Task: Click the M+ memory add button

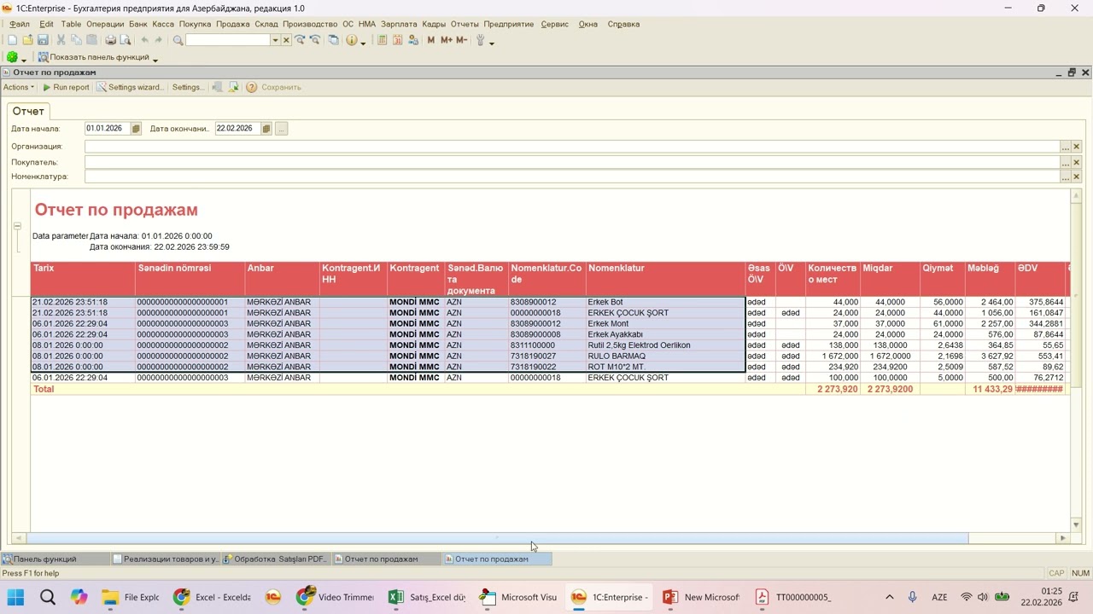Action: 446,40
